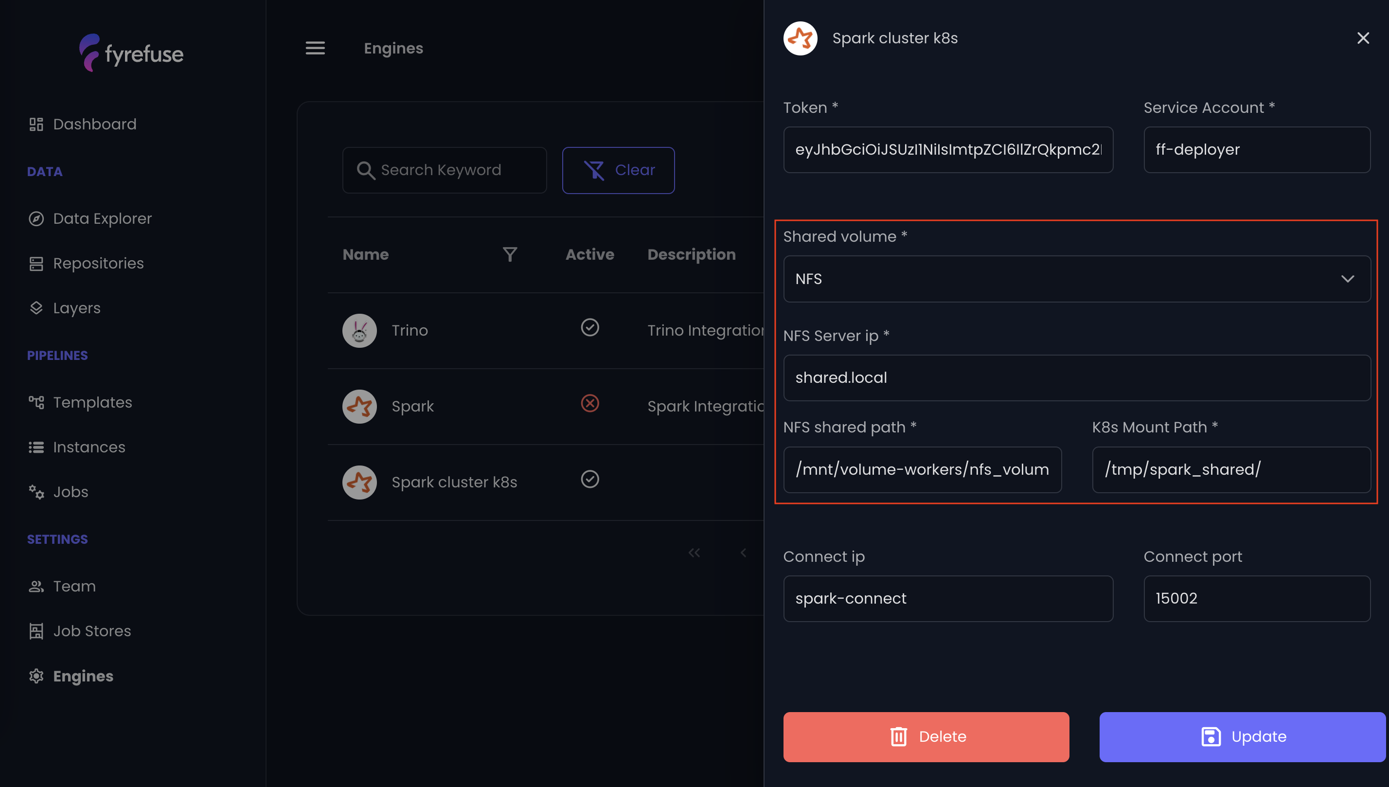Open Data Explorer in the sidebar

pyautogui.click(x=89, y=218)
